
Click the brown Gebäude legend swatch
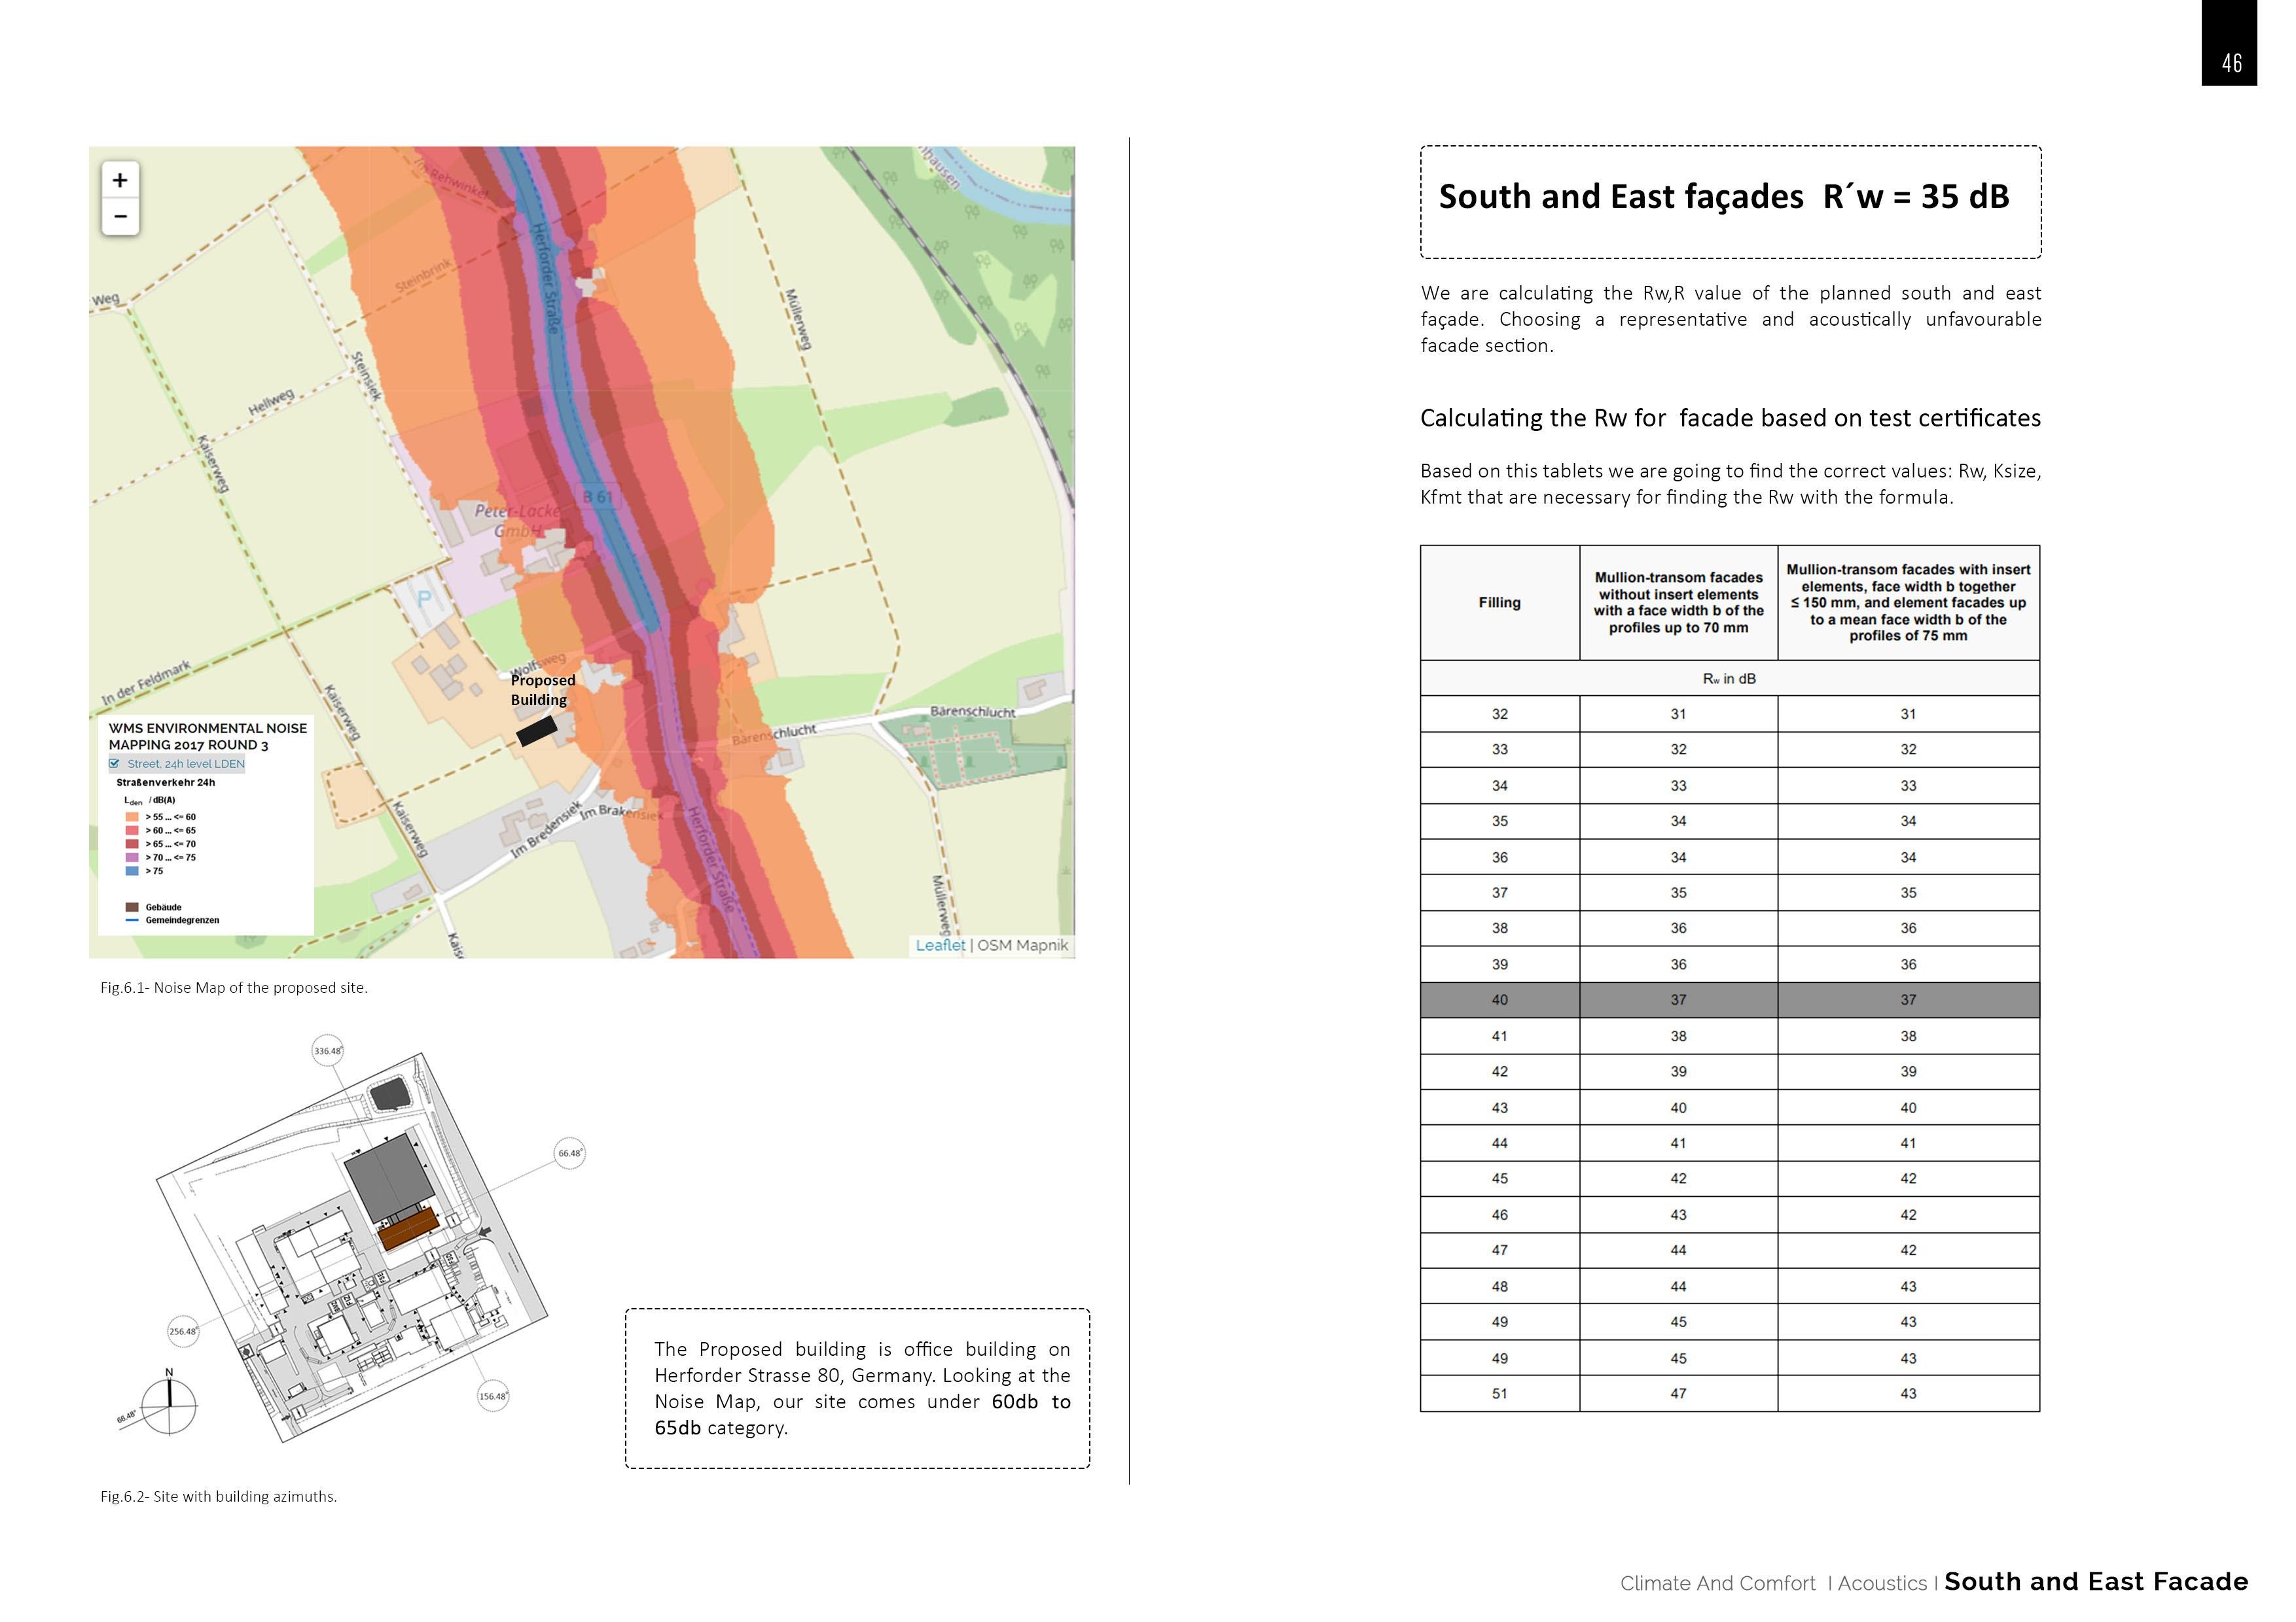tap(132, 907)
